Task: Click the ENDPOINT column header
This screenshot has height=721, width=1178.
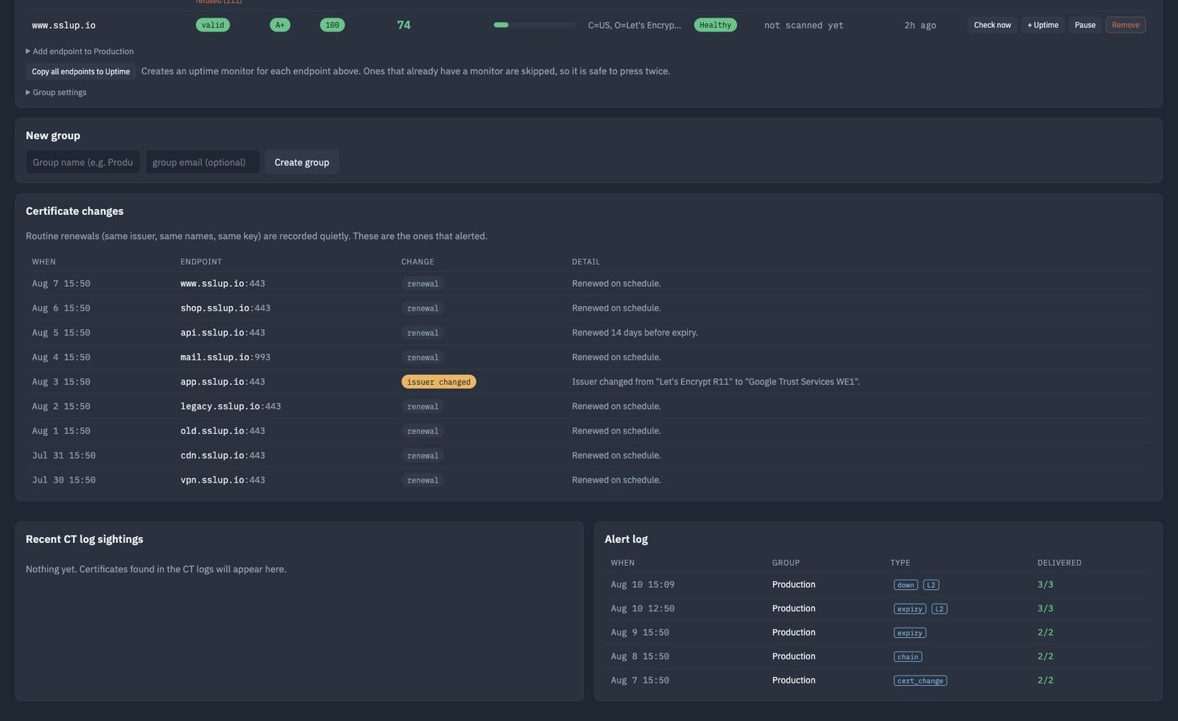Action: pos(201,262)
